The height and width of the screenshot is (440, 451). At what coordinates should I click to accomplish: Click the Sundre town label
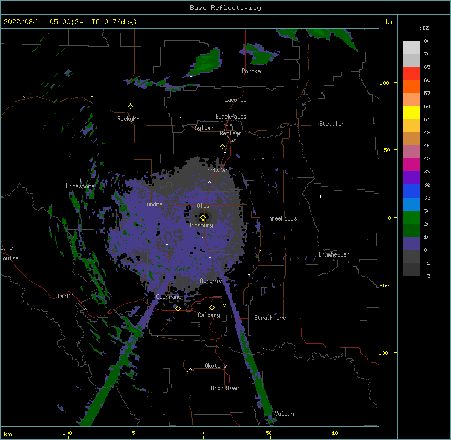[153, 204]
